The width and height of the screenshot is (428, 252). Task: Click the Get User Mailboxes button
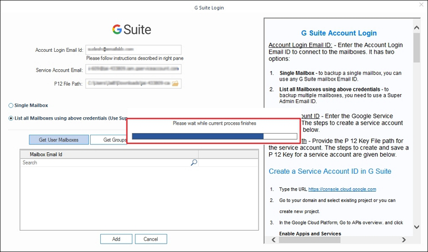tap(59, 140)
